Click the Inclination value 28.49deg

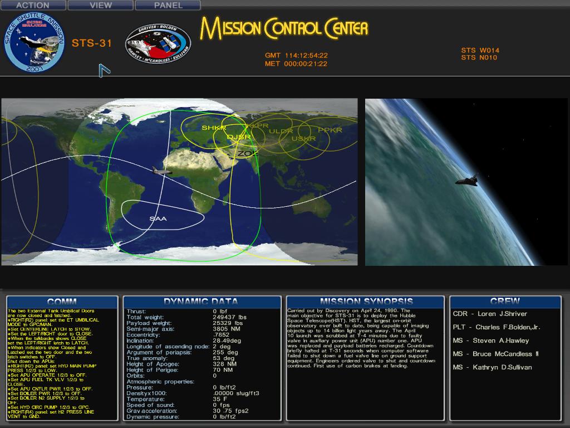pyautogui.click(x=227, y=341)
